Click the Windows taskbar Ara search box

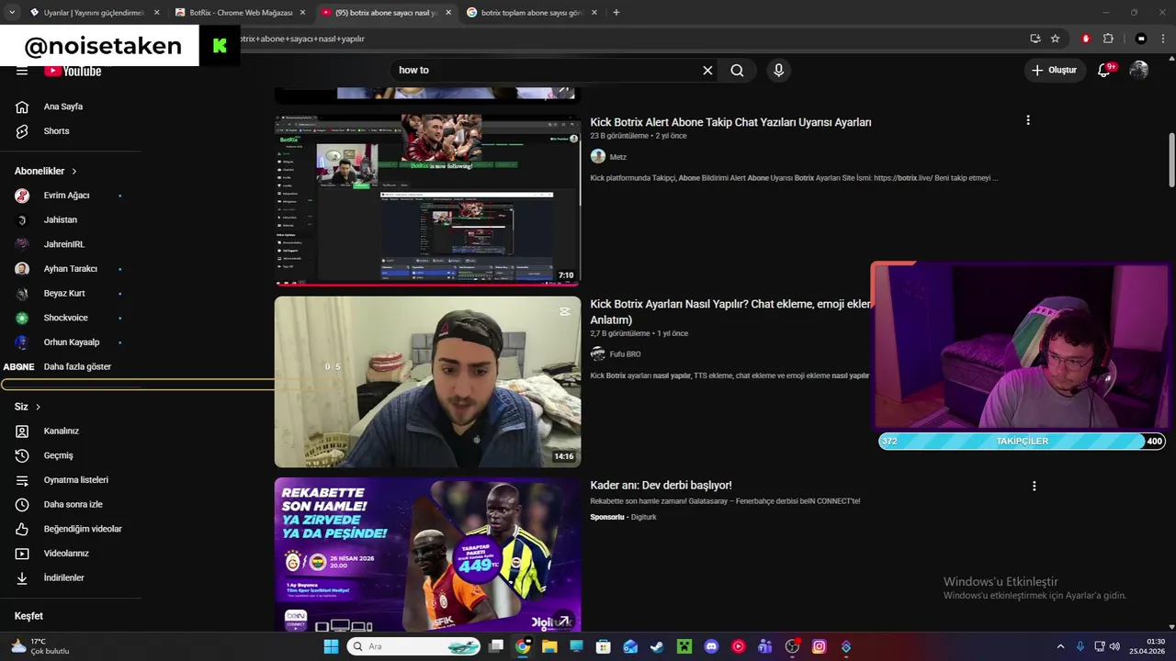414,646
